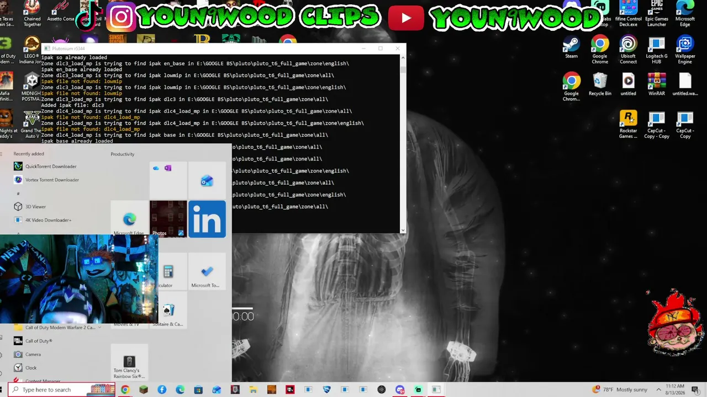Open the Solitaire & Casual Games tile

(168, 310)
